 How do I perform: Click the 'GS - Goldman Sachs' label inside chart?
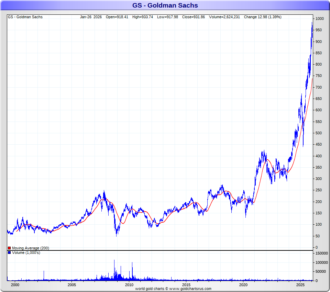click(25, 17)
